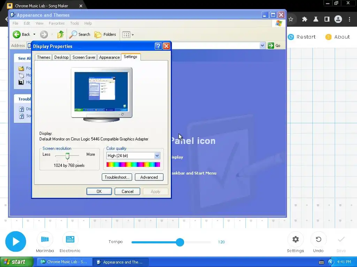Switch to the Screen Saver tab
Viewport: 357px width, 267px height.
click(x=84, y=57)
